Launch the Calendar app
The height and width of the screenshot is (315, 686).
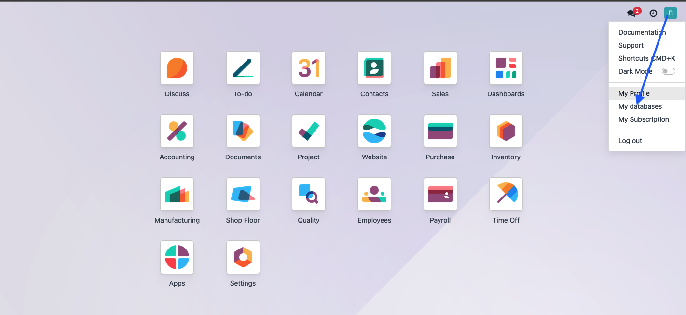click(x=309, y=68)
